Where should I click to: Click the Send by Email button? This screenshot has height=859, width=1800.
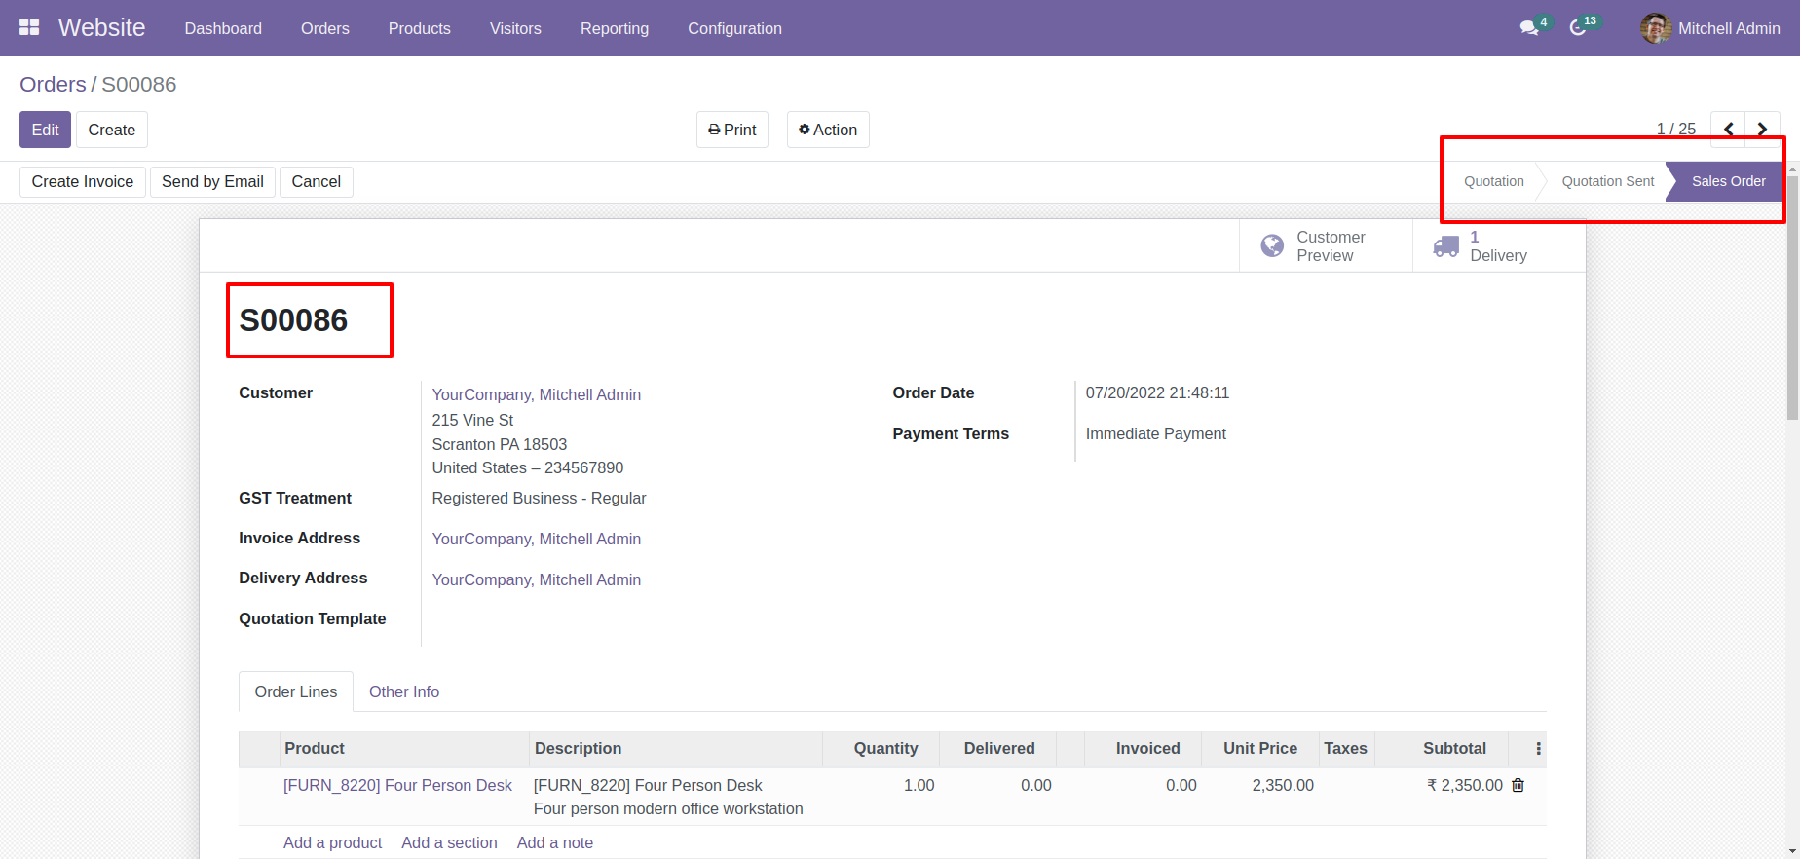[x=212, y=182]
